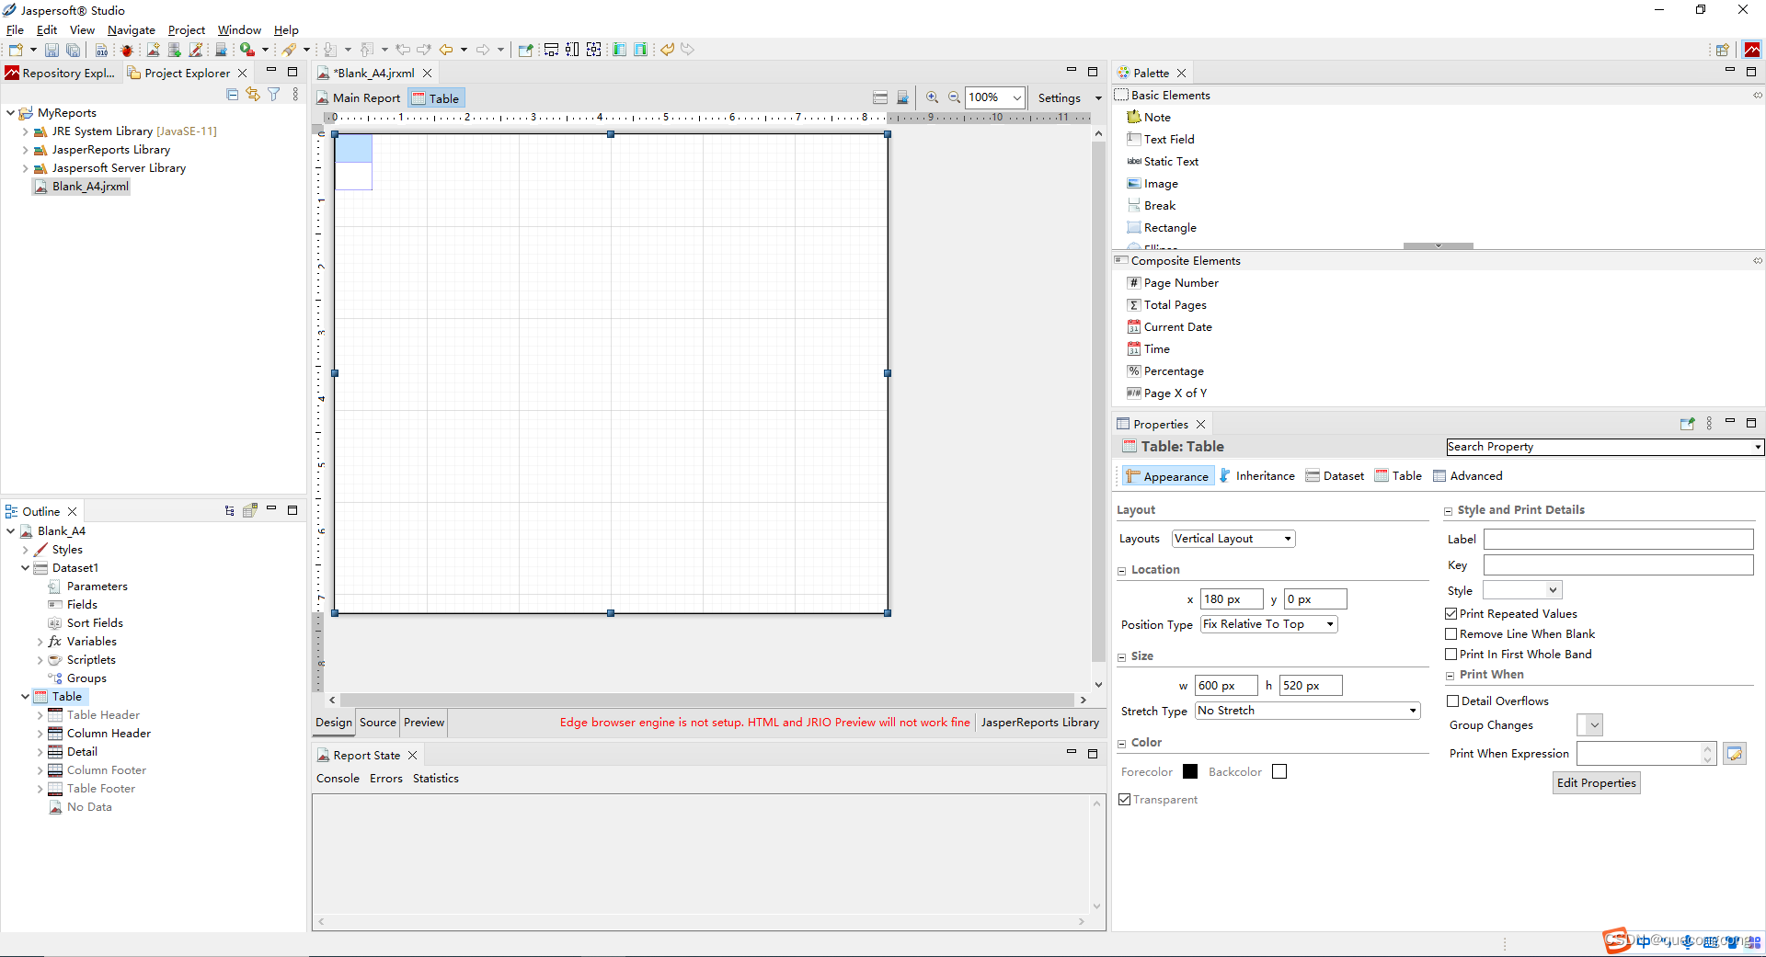The image size is (1766, 957).
Task: Switch to the Preview tab
Action: (x=424, y=723)
